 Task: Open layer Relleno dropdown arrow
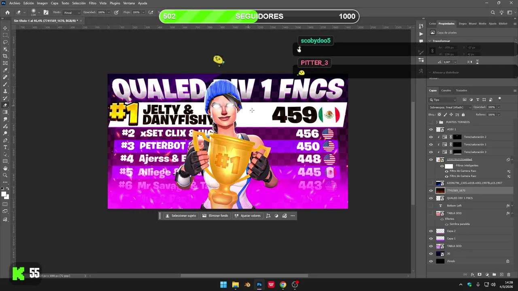499,114
